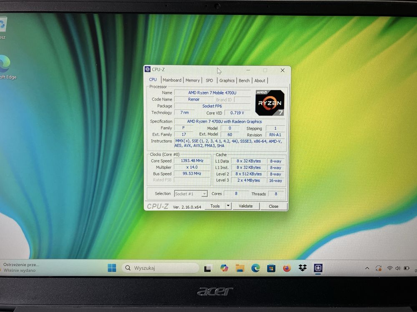Close the CPU-Z window
This screenshot has height=312, width=417.
(x=282, y=70)
